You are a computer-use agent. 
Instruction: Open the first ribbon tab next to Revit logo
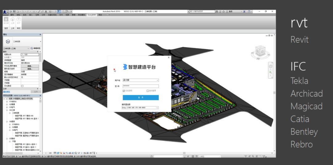pos(12,15)
